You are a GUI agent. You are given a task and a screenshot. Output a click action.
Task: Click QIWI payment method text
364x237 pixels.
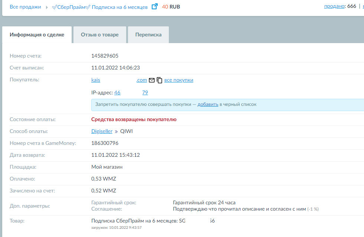127,131
